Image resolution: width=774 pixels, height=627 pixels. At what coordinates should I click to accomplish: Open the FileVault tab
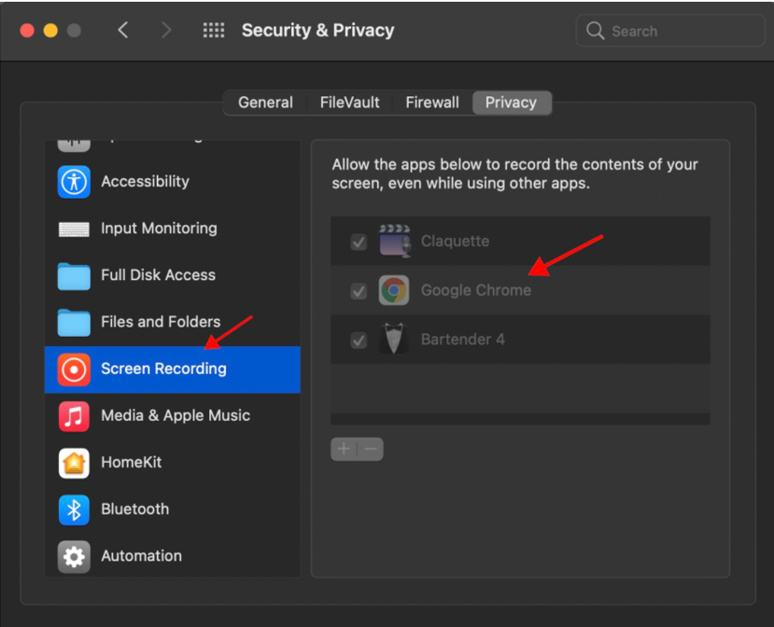(349, 103)
